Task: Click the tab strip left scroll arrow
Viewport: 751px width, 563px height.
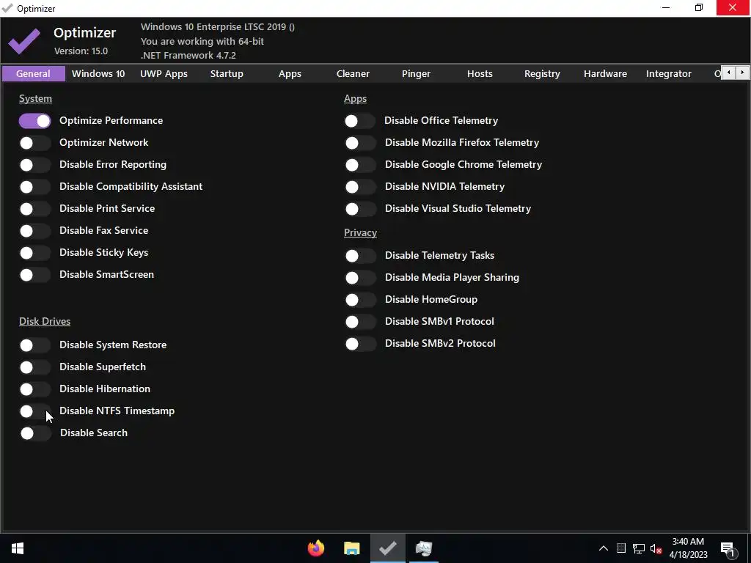Action: coord(728,73)
